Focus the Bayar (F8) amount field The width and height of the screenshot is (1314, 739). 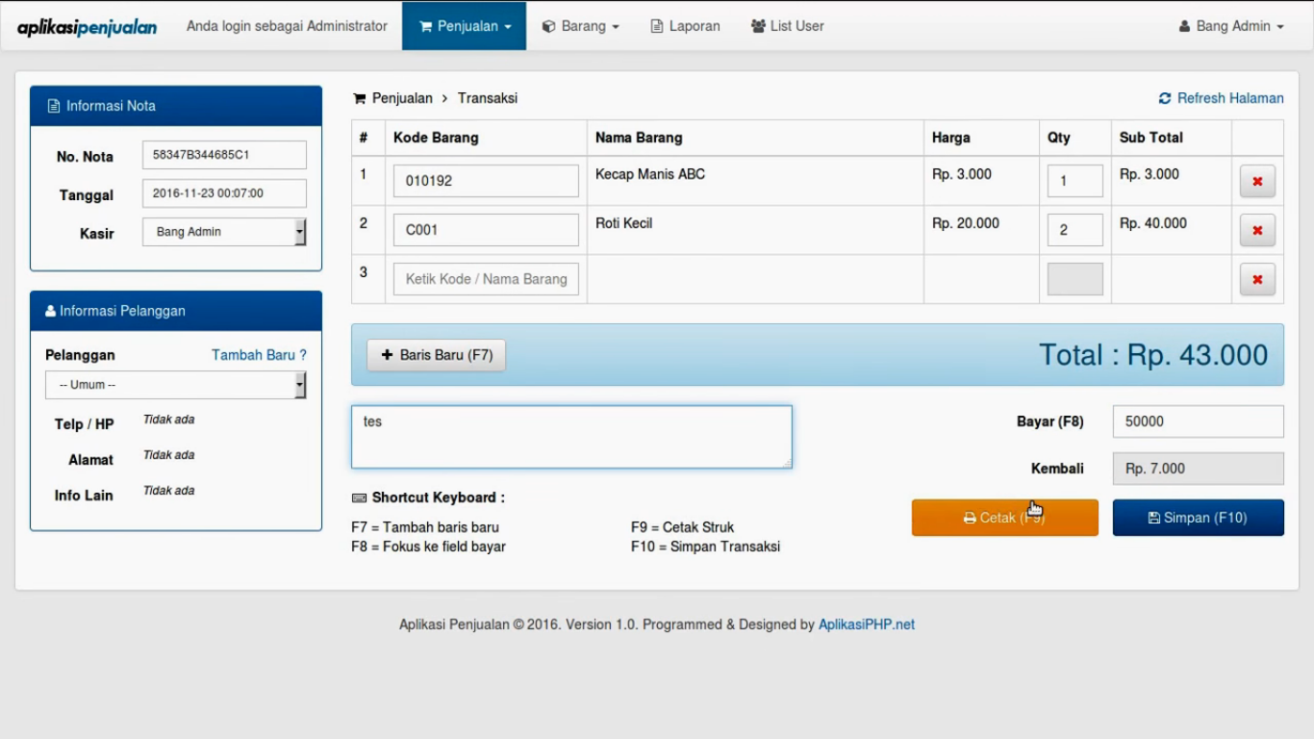(x=1198, y=421)
